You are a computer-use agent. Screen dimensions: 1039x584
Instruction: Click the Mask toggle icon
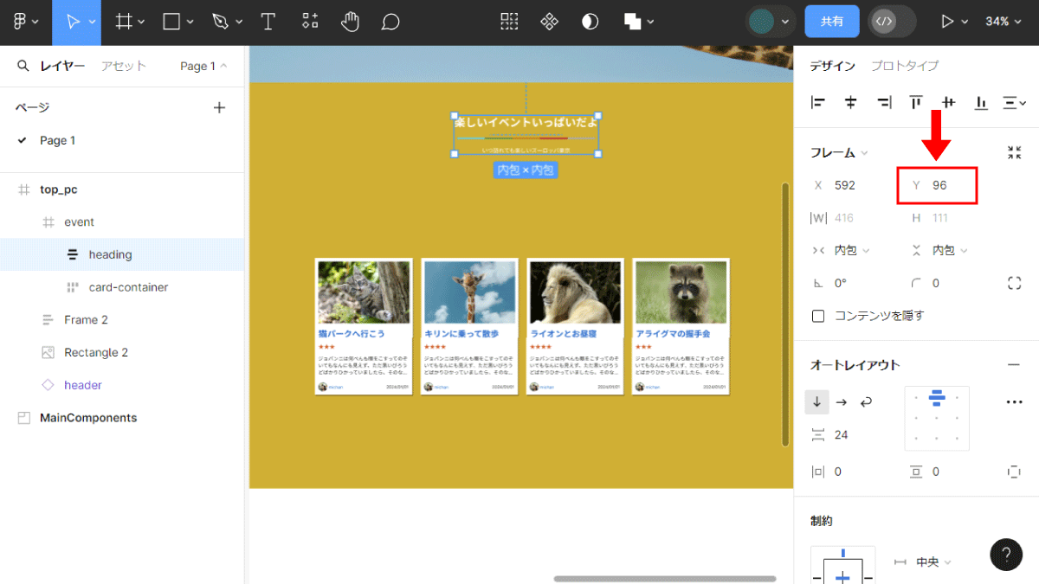(x=590, y=22)
